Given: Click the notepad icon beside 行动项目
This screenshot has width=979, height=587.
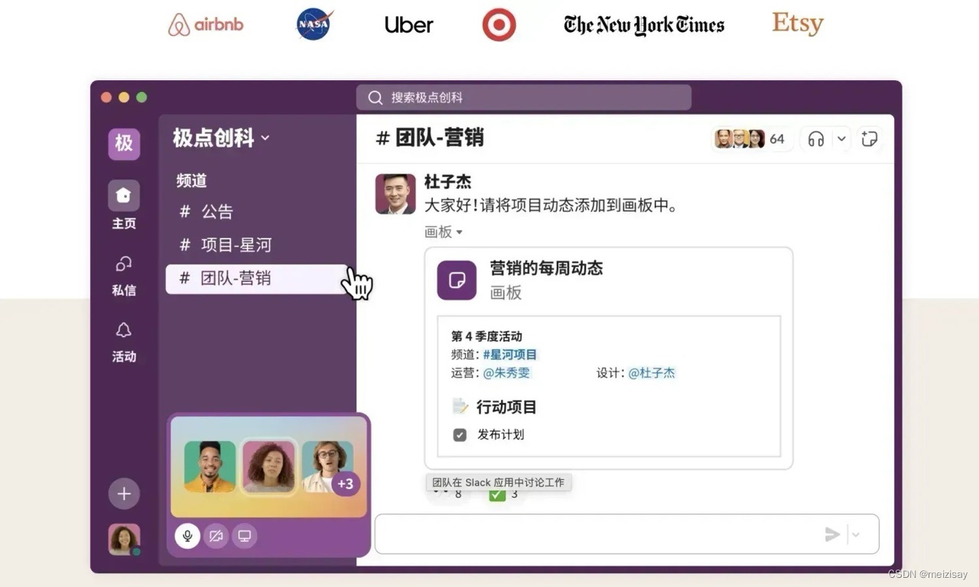Looking at the screenshot, I should (x=460, y=407).
